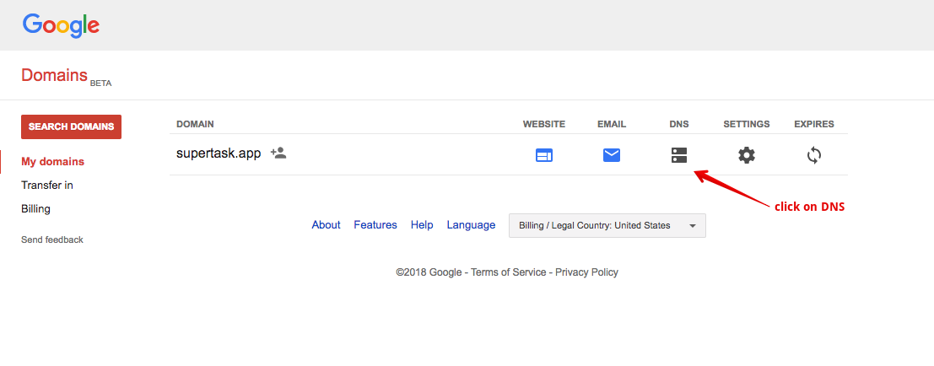Viewport: 934px width, 366px height.
Task: Click the Domains BETA title
Action: pos(66,77)
